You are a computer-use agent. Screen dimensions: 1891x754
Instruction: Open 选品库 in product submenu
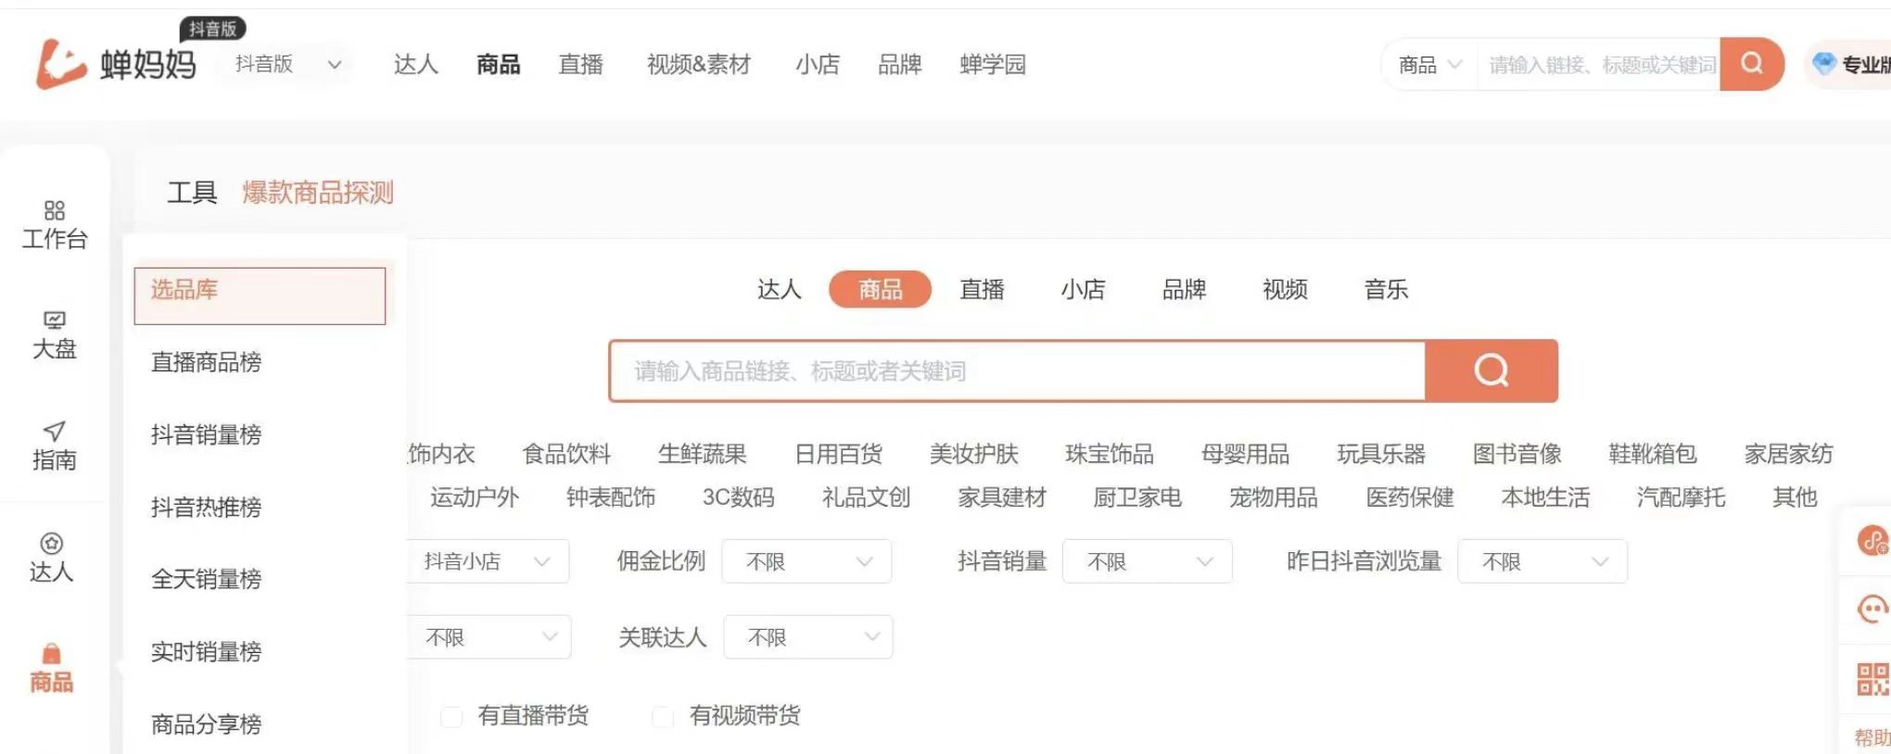coord(260,295)
